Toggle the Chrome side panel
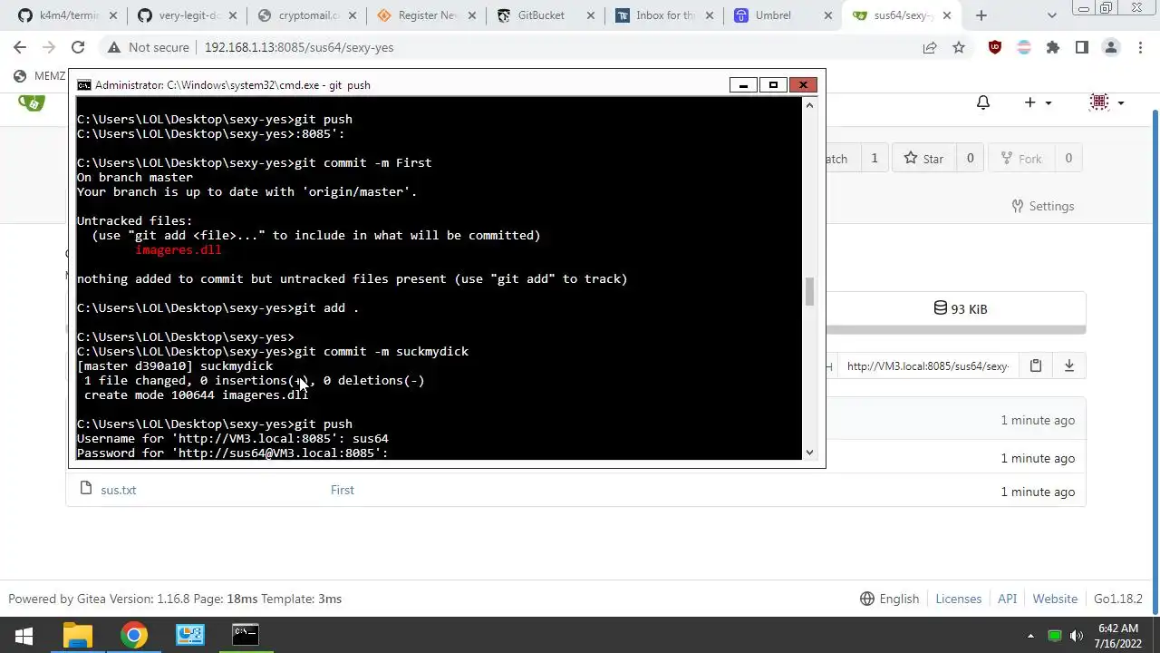 tap(1082, 47)
